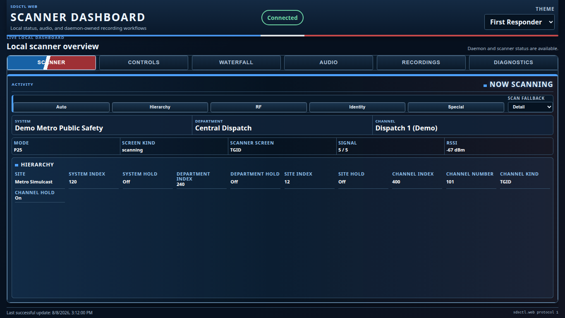Click the Channel Number value 101
565x318 pixels.
click(450, 182)
